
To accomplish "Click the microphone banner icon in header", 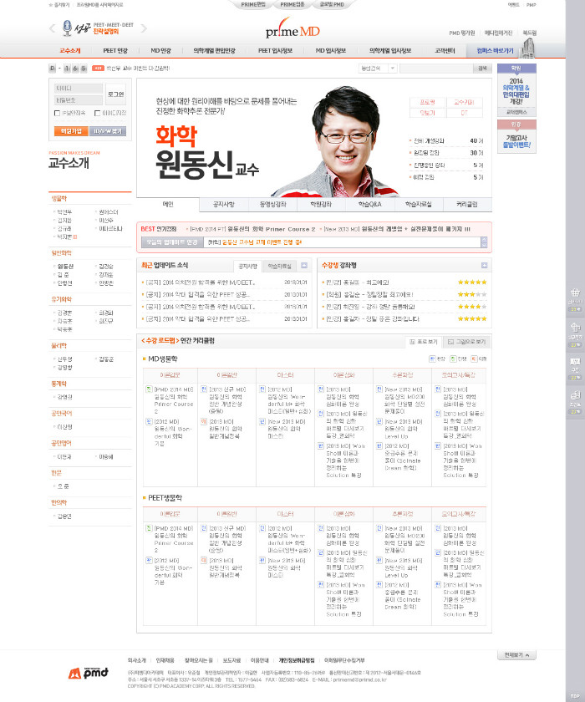I will [x=67, y=28].
